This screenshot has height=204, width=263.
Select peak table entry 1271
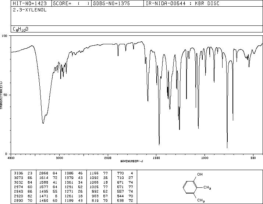[x=69, y=191]
